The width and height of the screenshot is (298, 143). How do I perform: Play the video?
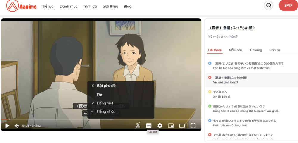click(7, 125)
